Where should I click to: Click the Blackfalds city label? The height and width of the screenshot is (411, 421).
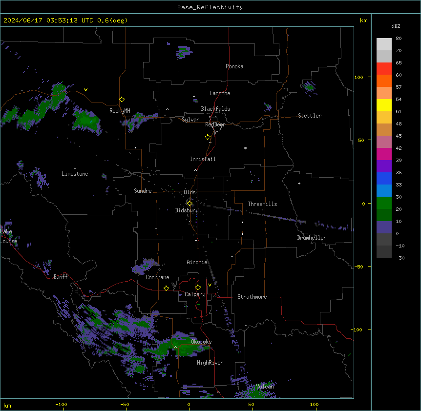coord(215,109)
